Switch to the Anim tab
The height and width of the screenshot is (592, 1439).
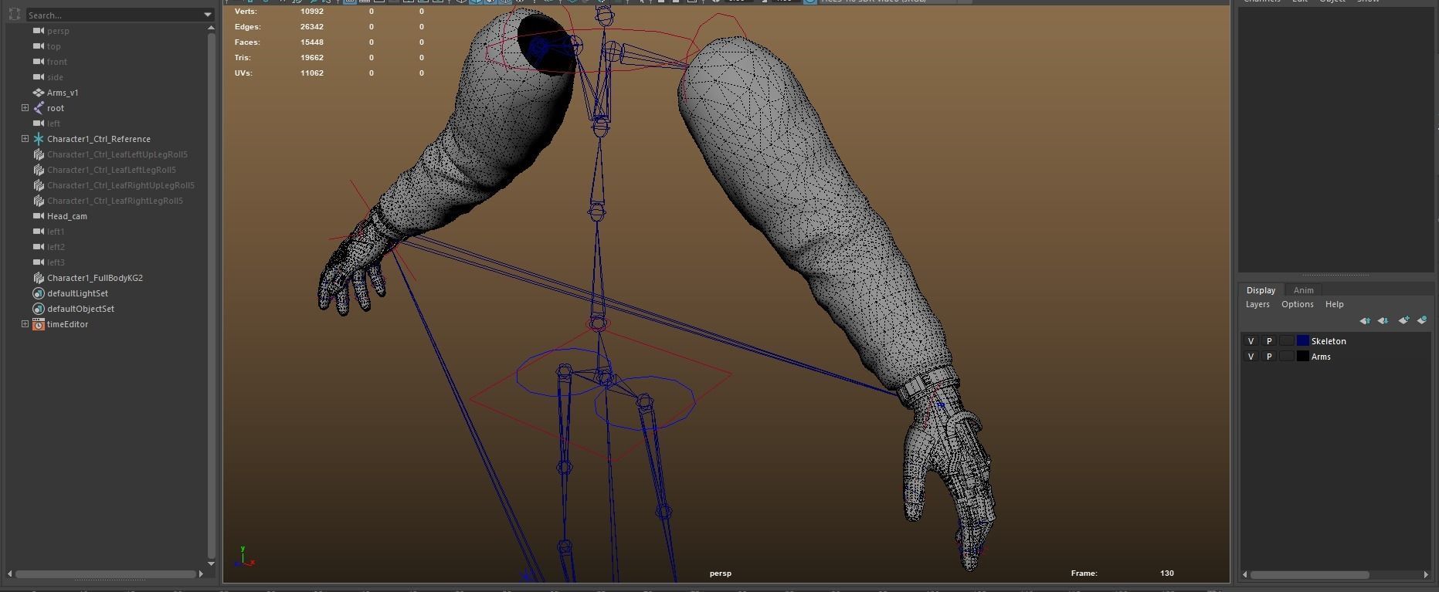(x=1303, y=290)
